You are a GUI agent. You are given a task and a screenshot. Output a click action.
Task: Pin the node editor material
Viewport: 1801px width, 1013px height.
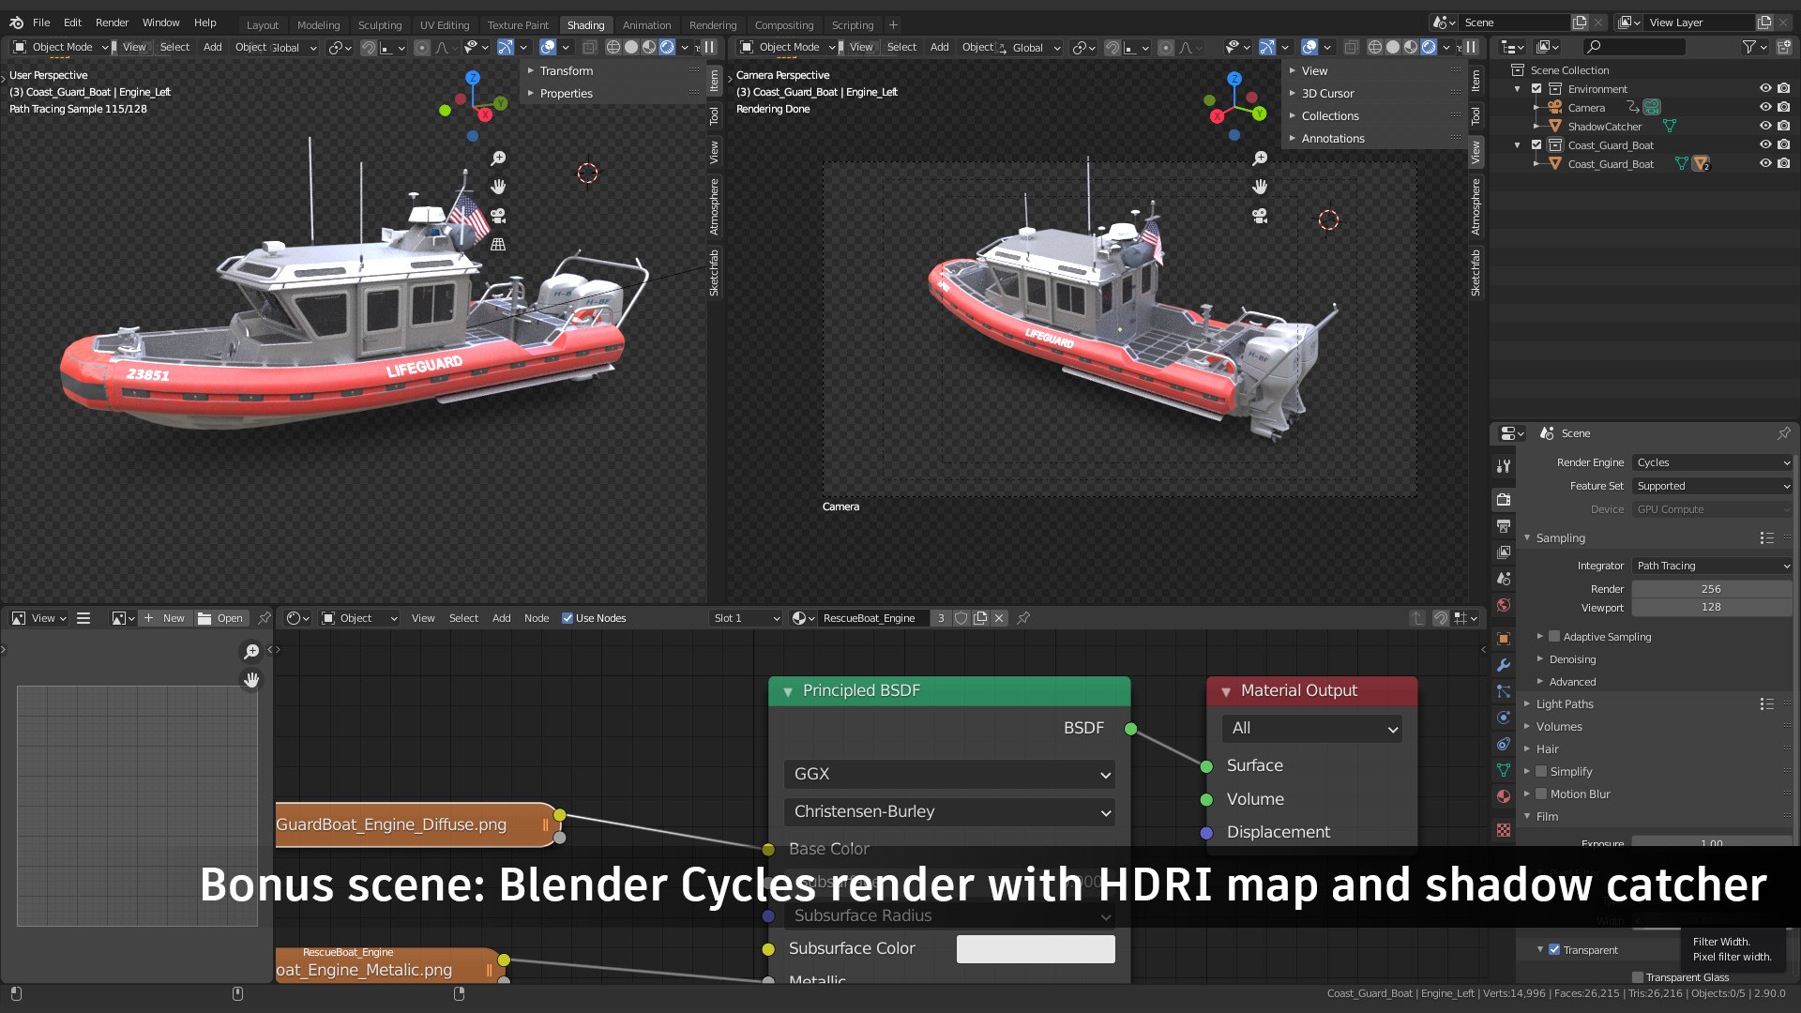[1023, 618]
